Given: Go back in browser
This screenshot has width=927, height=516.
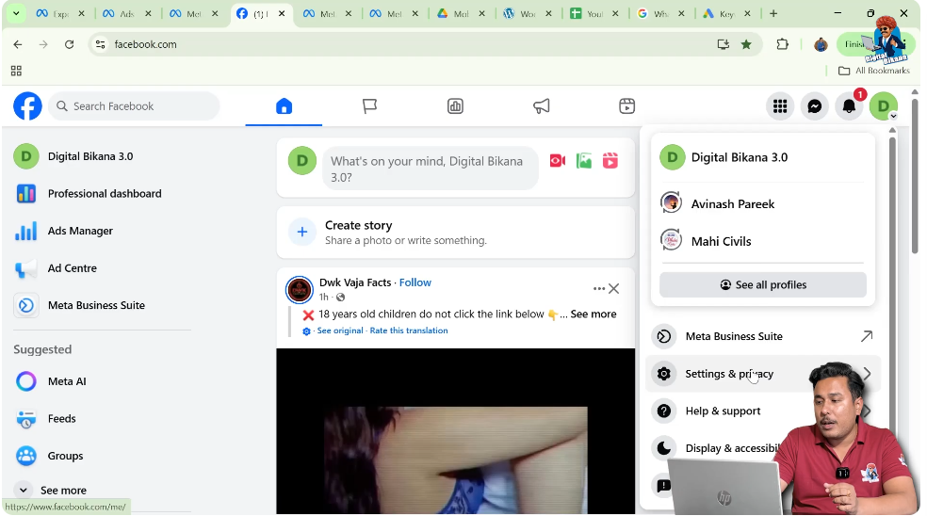Looking at the screenshot, I should [x=18, y=44].
